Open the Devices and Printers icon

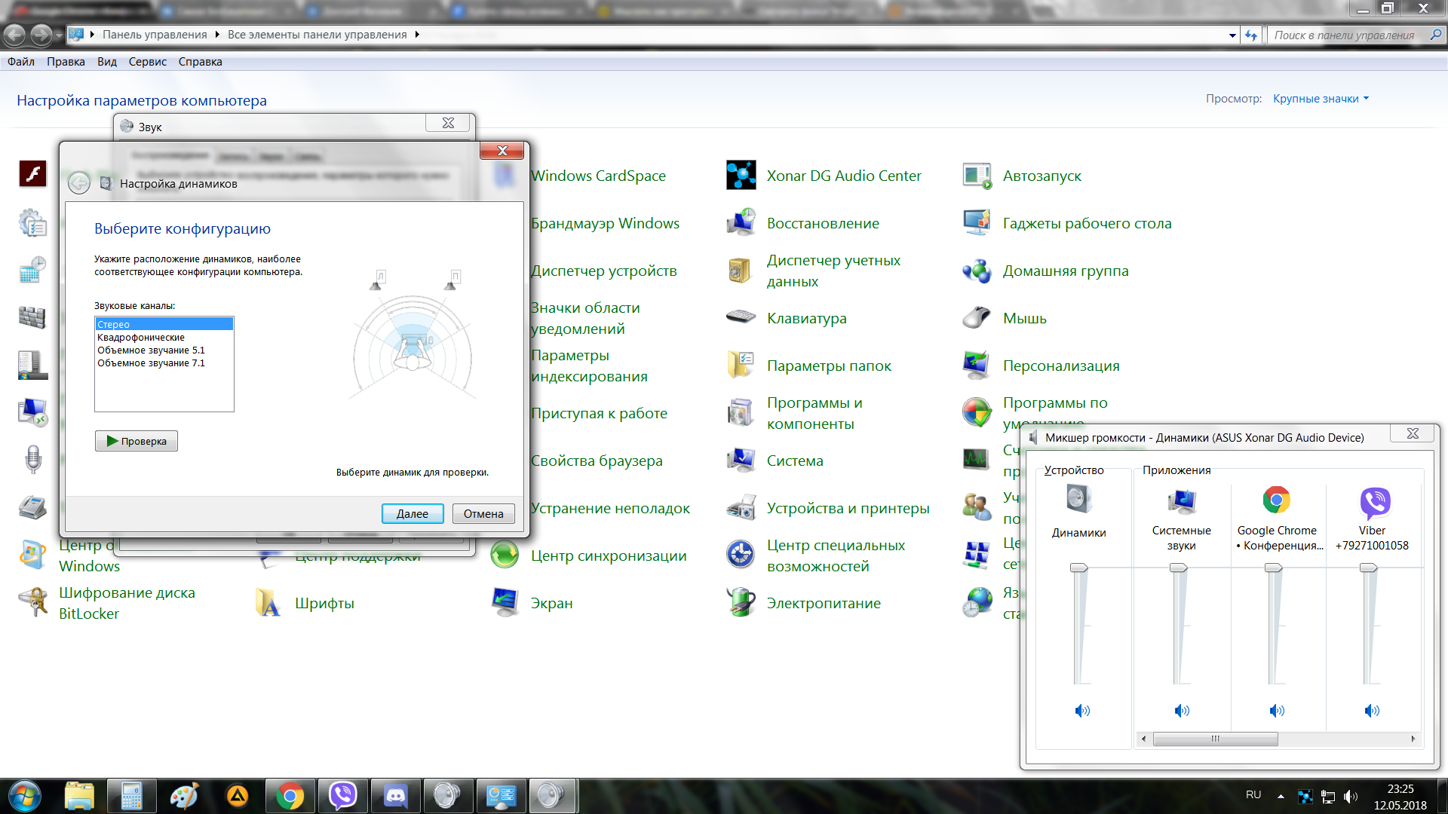click(741, 508)
